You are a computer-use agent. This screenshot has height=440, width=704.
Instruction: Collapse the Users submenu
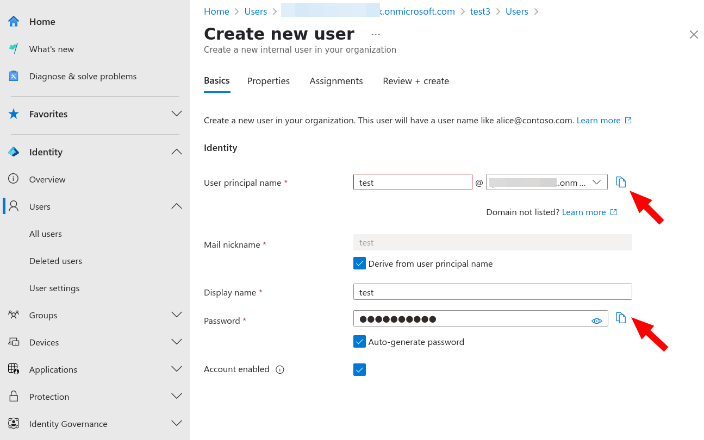pos(177,206)
